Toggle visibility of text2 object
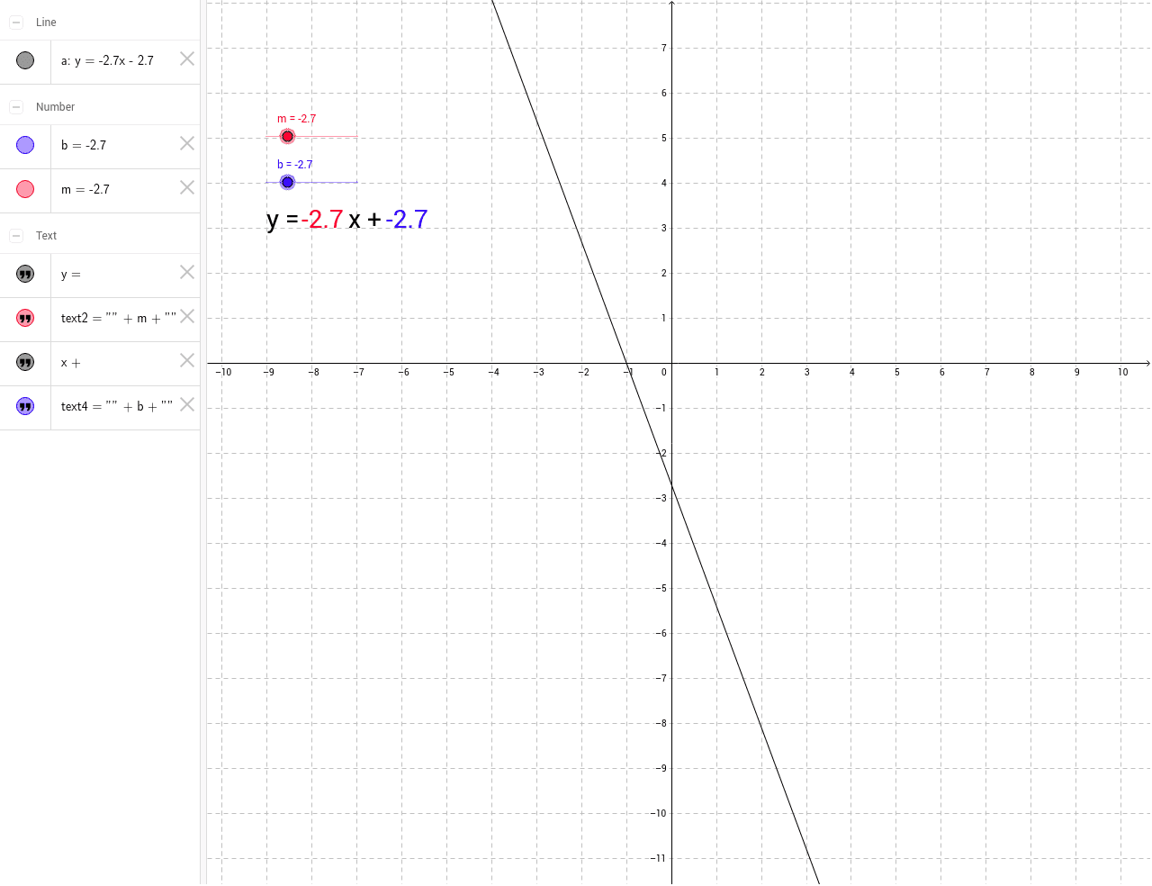Screen dimensions: 1152x886 25,318
